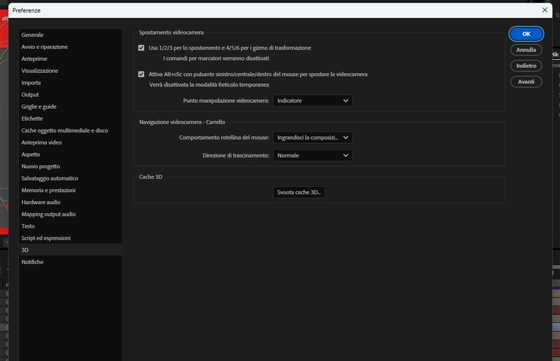Screen dimensions: 560x361
Task: Select the Anteprime category
Action: [x=70, y=59]
